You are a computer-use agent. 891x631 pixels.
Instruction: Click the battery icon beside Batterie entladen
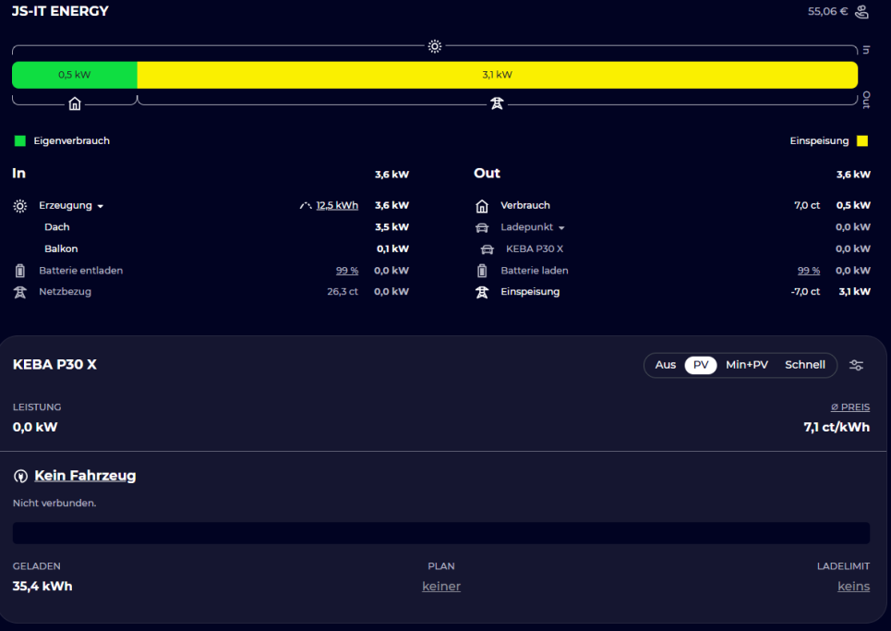20,271
